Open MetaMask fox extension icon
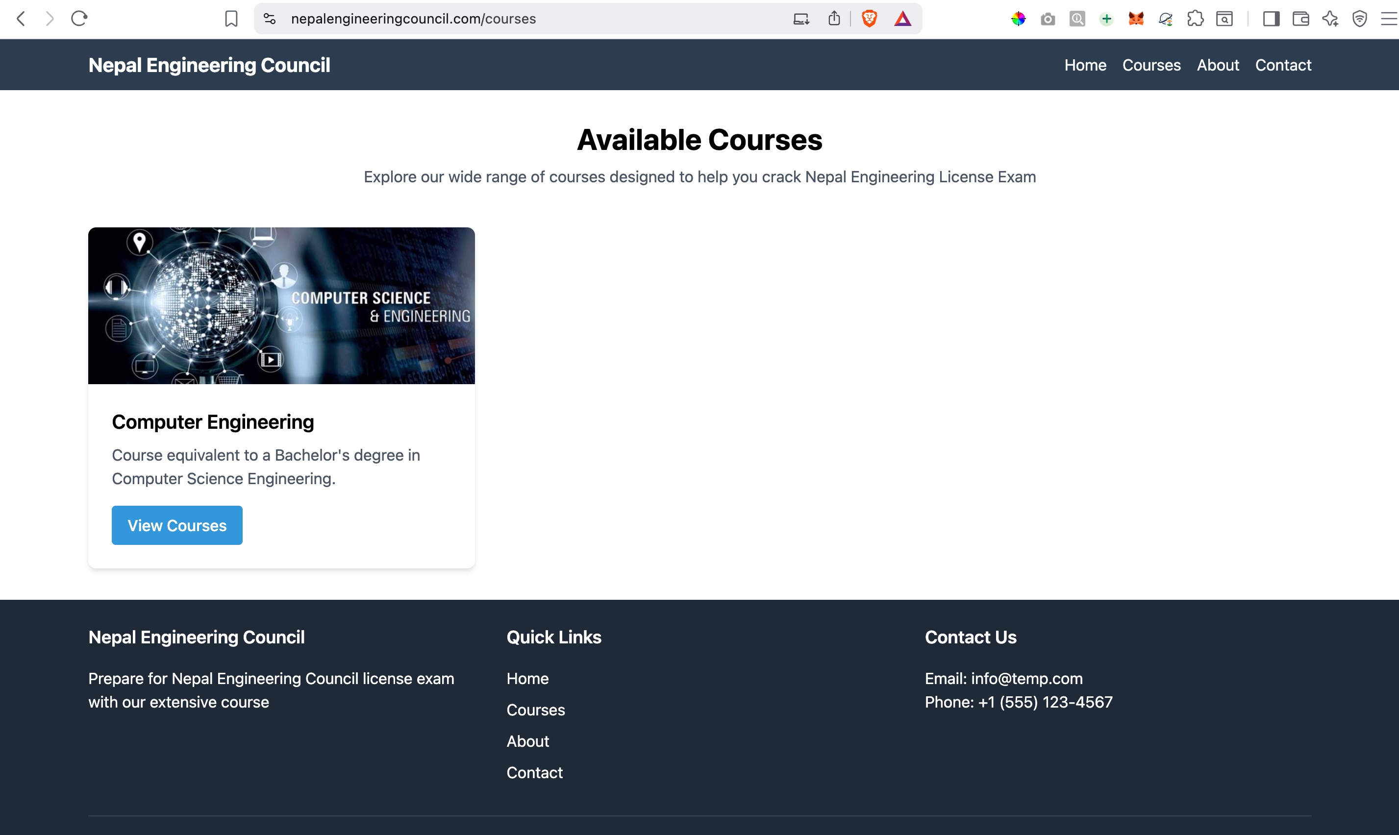This screenshot has height=835, width=1399. tap(1136, 19)
